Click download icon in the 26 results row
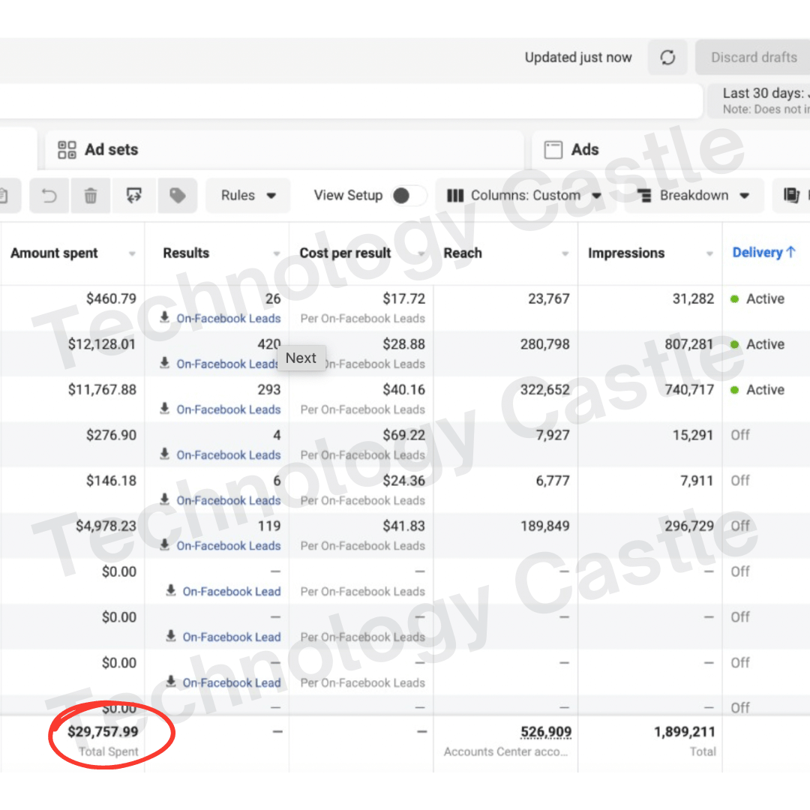Image resolution: width=810 pixels, height=810 pixels. (x=165, y=318)
